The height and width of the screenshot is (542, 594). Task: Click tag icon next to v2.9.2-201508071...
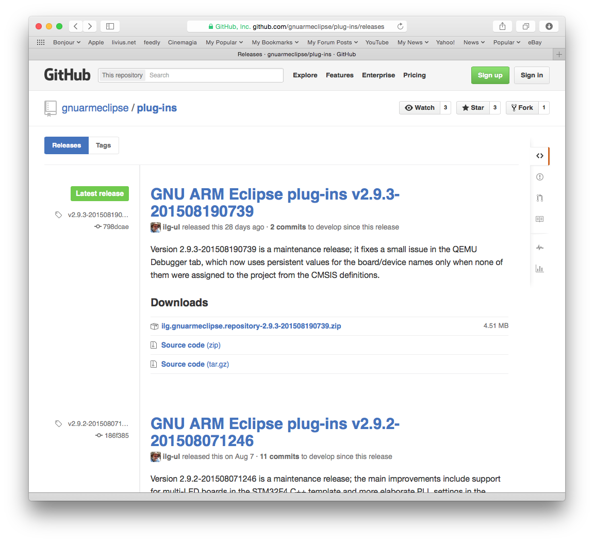58,423
